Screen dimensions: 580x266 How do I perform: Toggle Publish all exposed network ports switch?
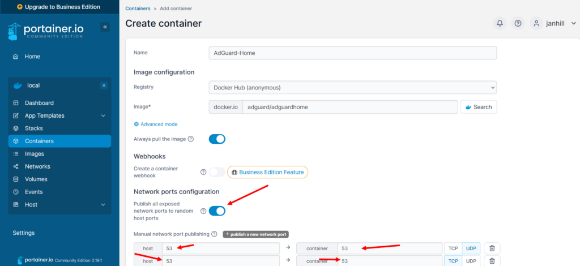[217, 211]
